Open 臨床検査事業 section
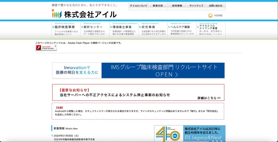 [65, 27]
